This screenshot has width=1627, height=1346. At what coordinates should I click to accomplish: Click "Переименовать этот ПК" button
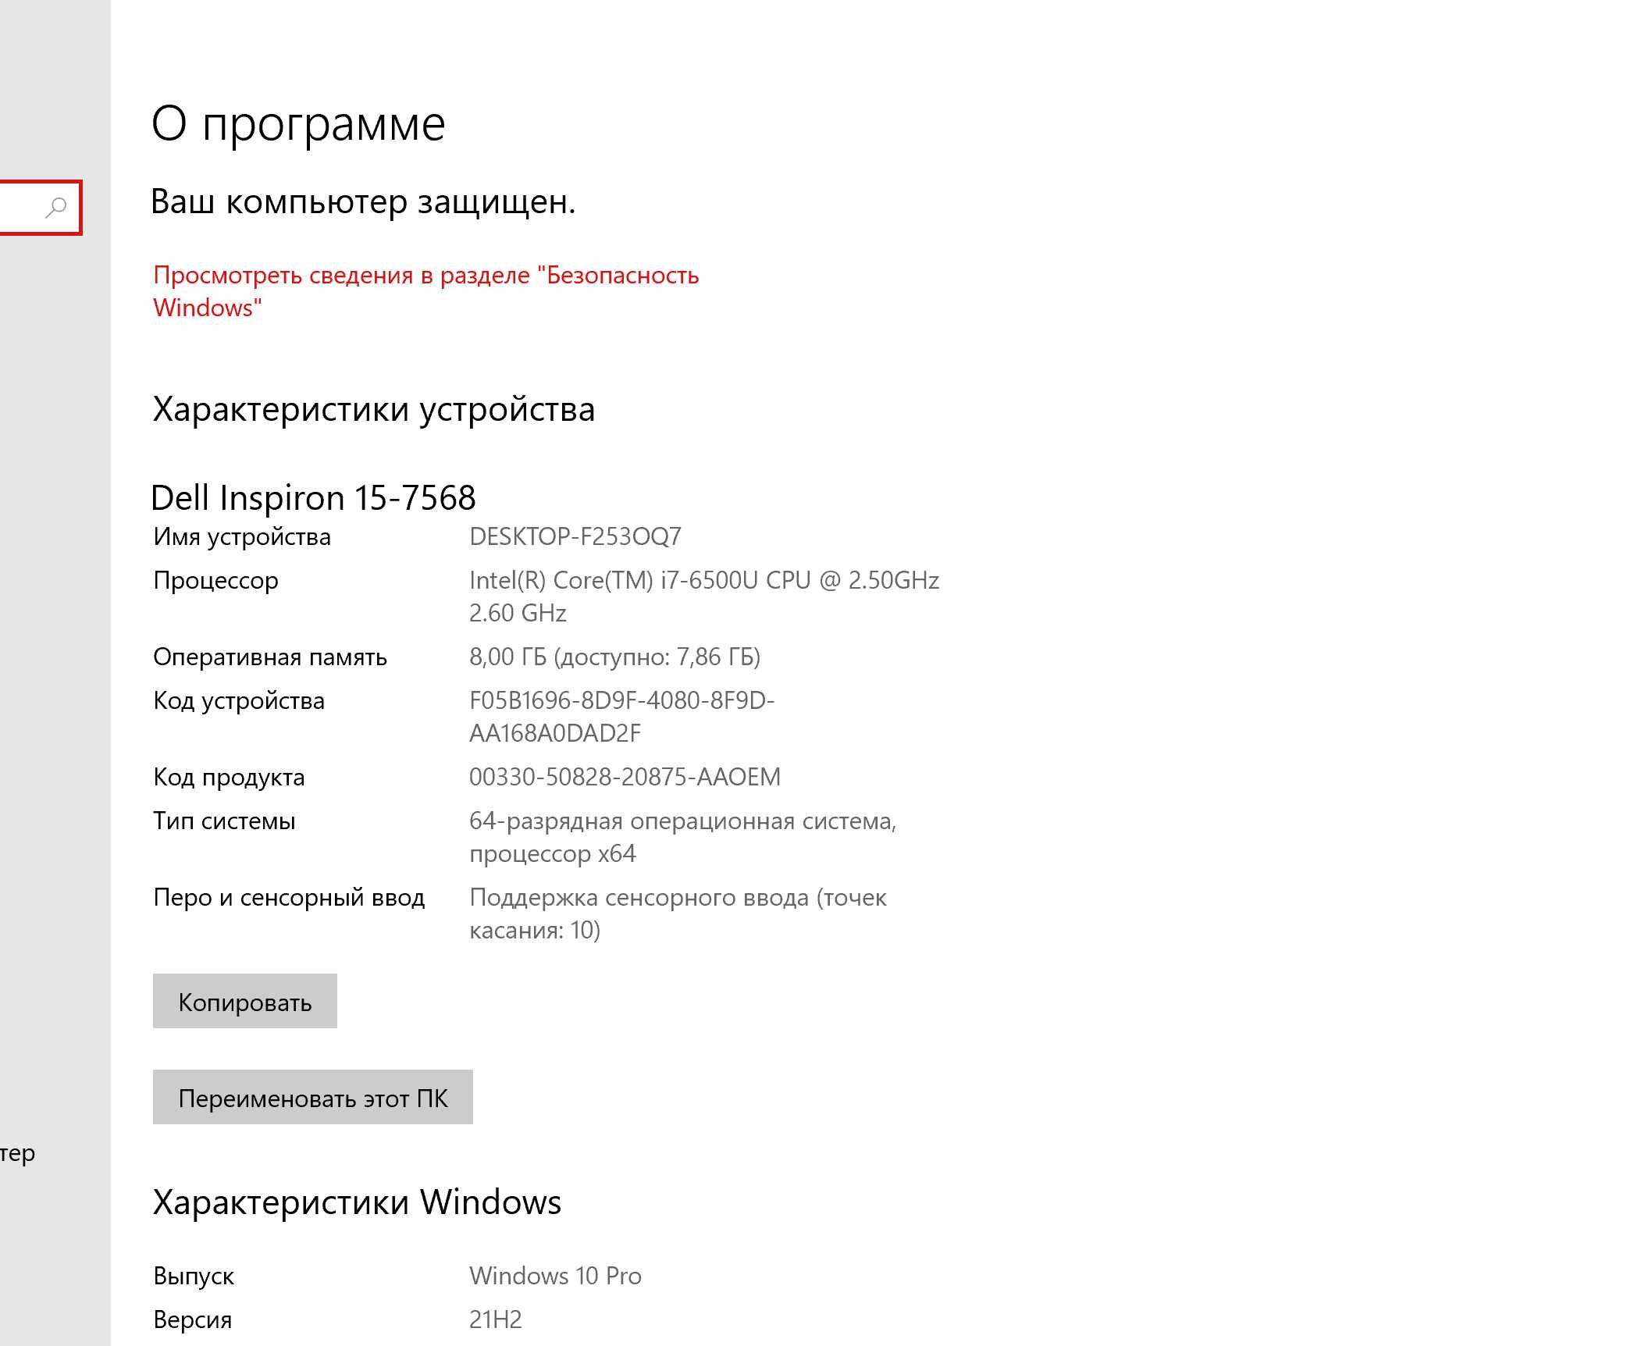coord(312,1098)
